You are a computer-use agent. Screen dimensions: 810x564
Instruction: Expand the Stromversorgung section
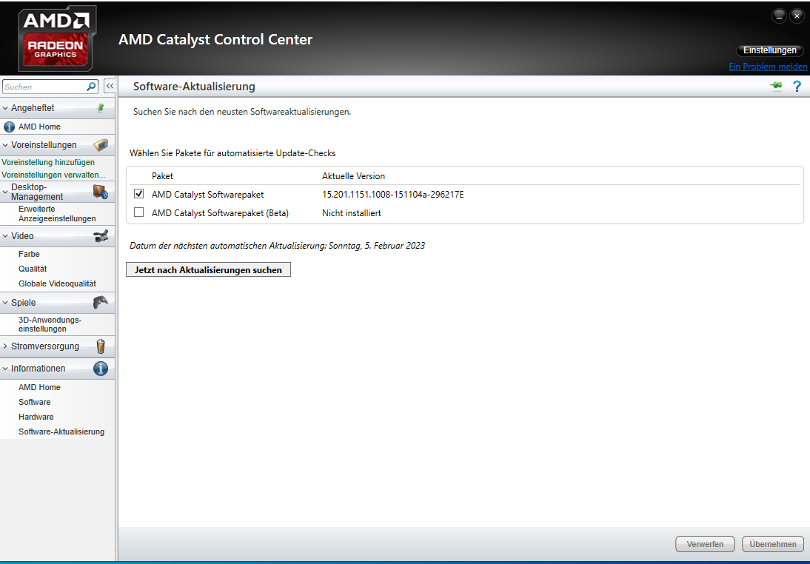point(5,346)
